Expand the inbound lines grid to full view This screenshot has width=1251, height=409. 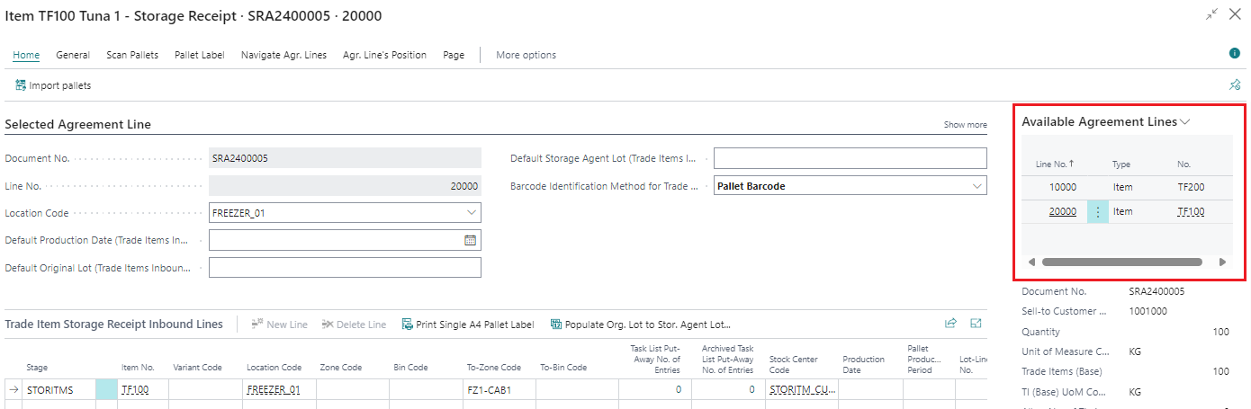coord(976,324)
